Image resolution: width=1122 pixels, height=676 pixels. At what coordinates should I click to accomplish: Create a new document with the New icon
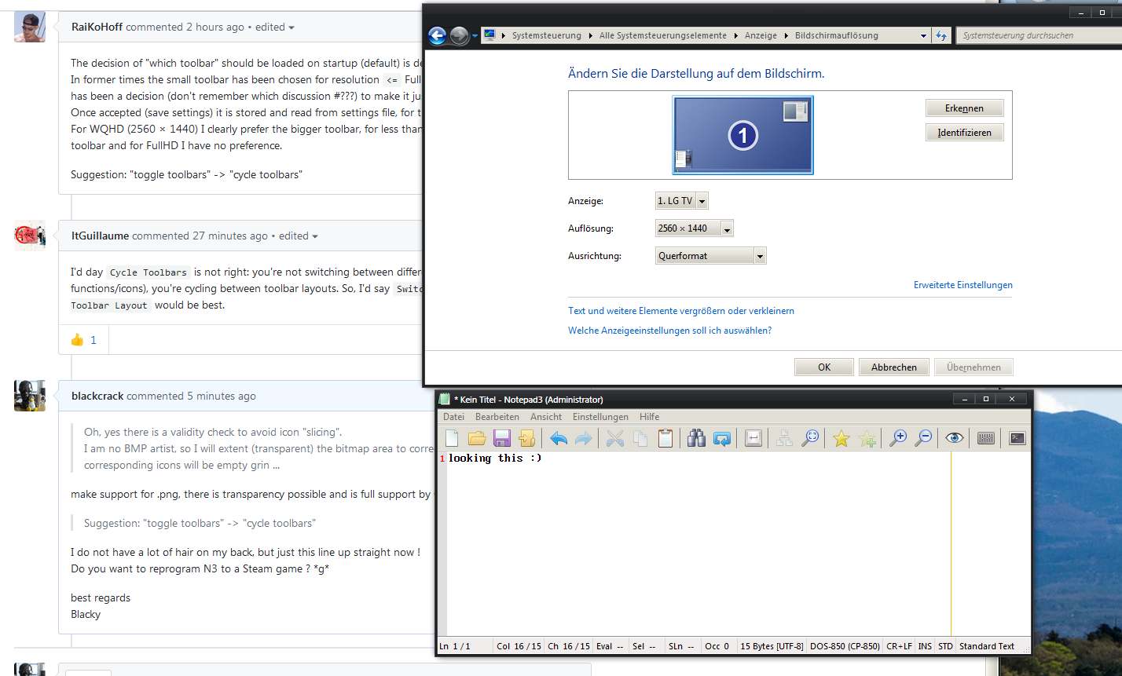click(x=450, y=438)
